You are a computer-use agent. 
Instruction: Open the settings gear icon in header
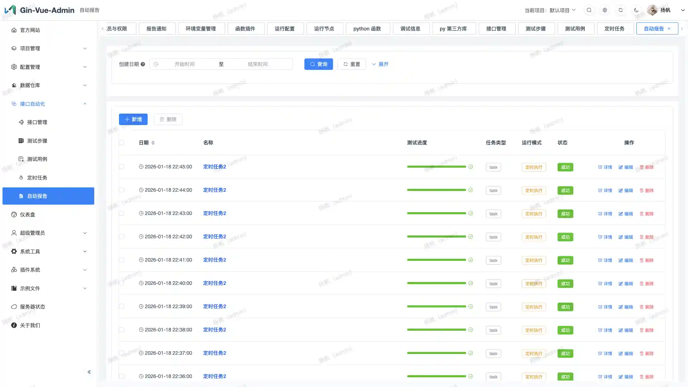click(x=605, y=10)
